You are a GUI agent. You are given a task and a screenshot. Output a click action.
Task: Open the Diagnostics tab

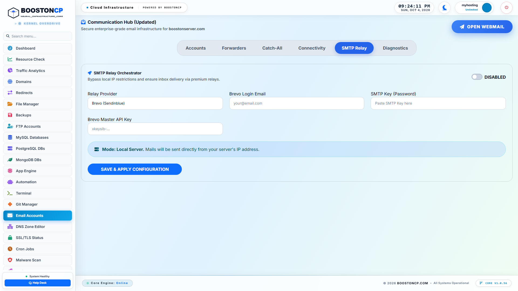395,48
